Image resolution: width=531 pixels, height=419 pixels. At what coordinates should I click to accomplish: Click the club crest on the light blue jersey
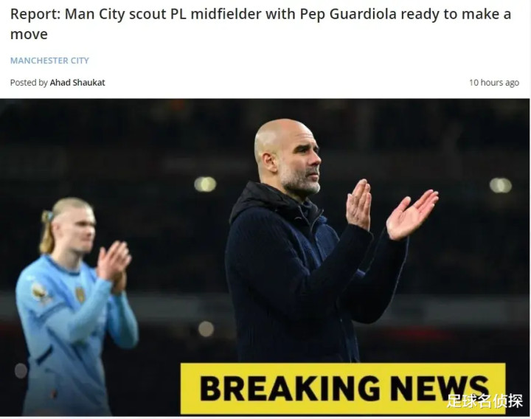coord(80,294)
